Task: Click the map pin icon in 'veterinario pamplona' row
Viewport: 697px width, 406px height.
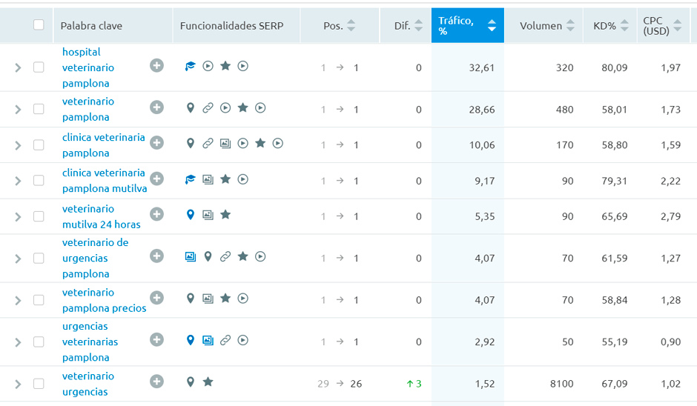Action: click(191, 108)
